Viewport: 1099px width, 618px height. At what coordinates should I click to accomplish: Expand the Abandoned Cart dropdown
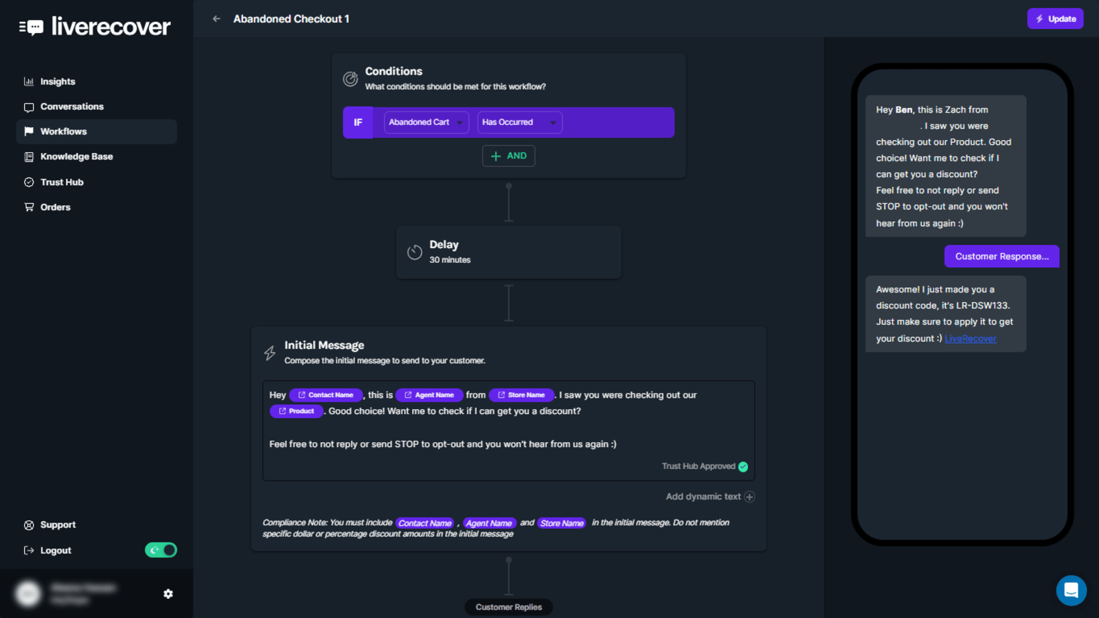click(x=426, y=122)
